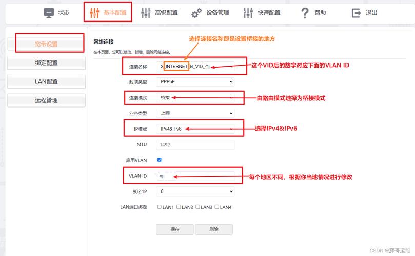415x256 pixels.
Task: Select 绑定配置 in the sidebar
Action: [46, 62]
